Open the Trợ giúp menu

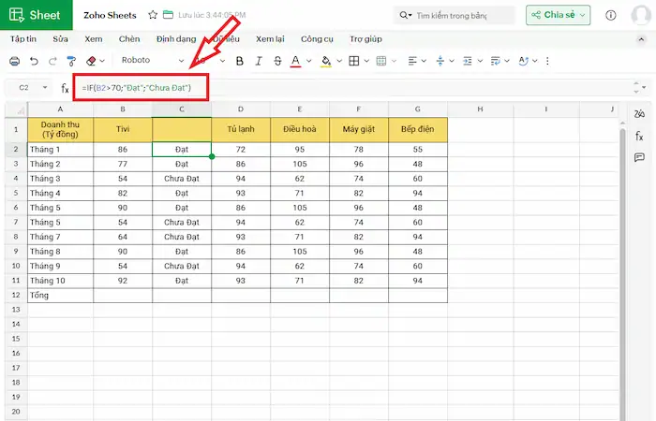coord(365,39)
